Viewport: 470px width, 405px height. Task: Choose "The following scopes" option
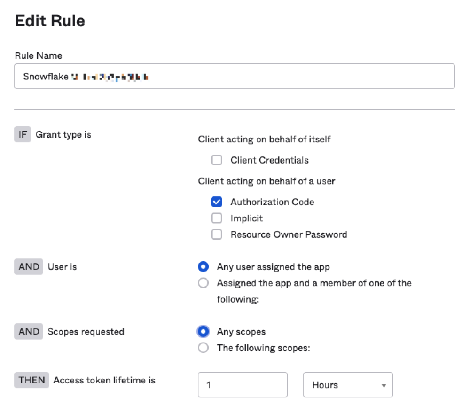tap(203, 347)
